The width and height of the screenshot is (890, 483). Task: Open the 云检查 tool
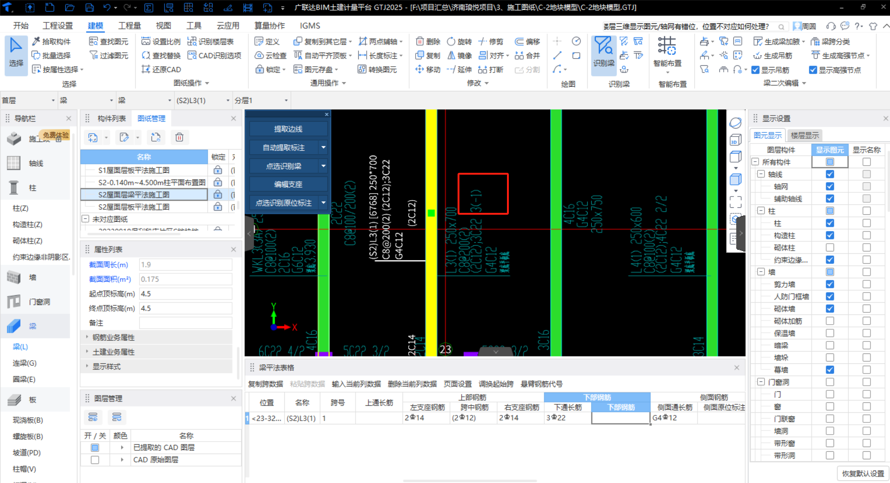click(x=271, y=55)
